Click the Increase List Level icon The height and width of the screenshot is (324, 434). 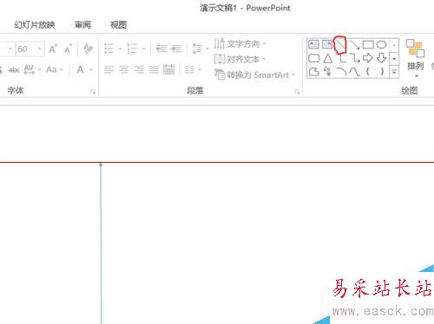[x=176, y=49]
